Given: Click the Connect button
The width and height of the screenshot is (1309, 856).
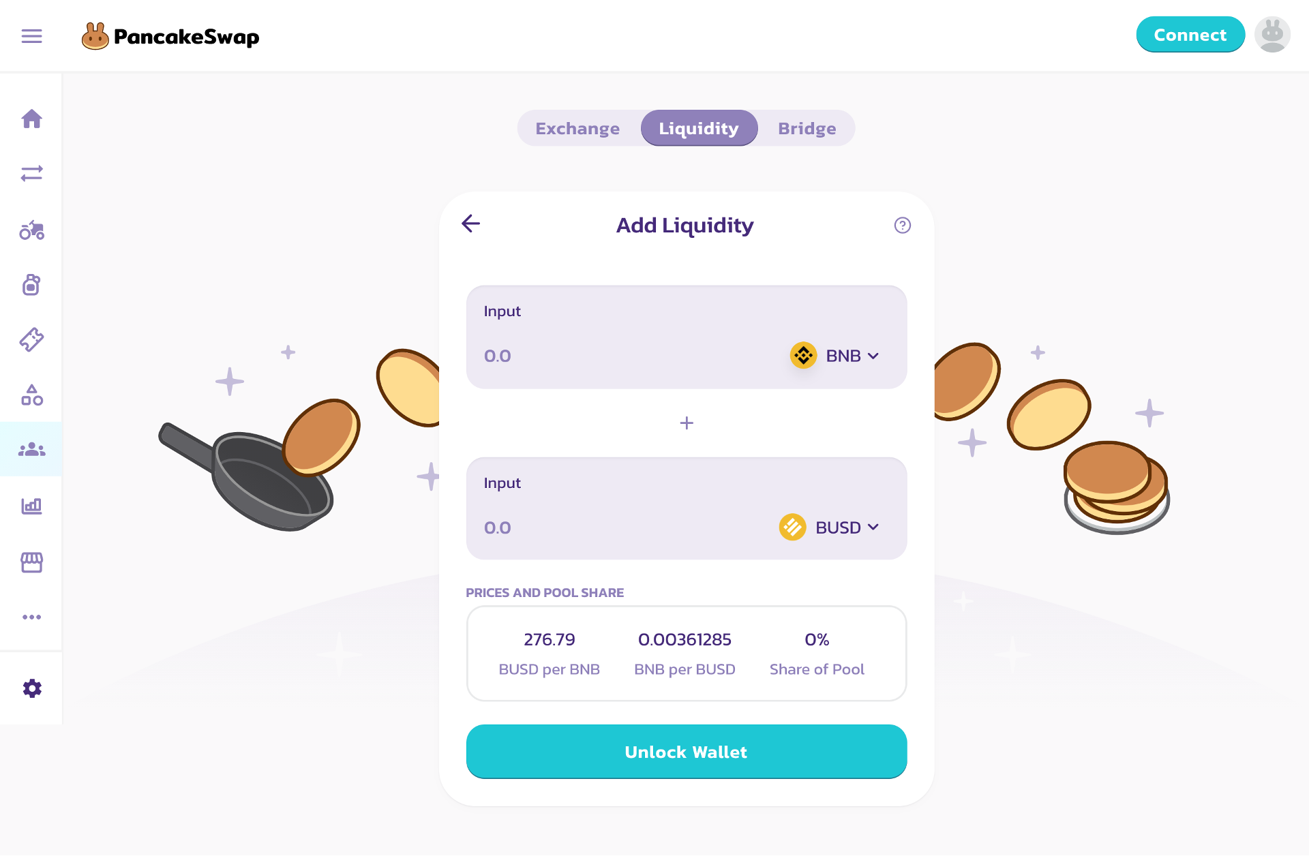Looking at the screenshot, I should pos(1190,35).
